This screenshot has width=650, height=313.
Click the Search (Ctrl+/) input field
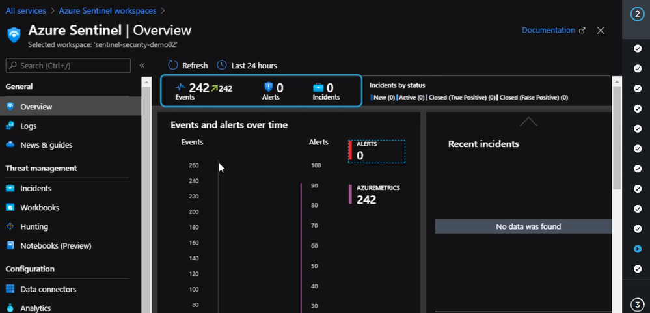click(x=68, y=66)
